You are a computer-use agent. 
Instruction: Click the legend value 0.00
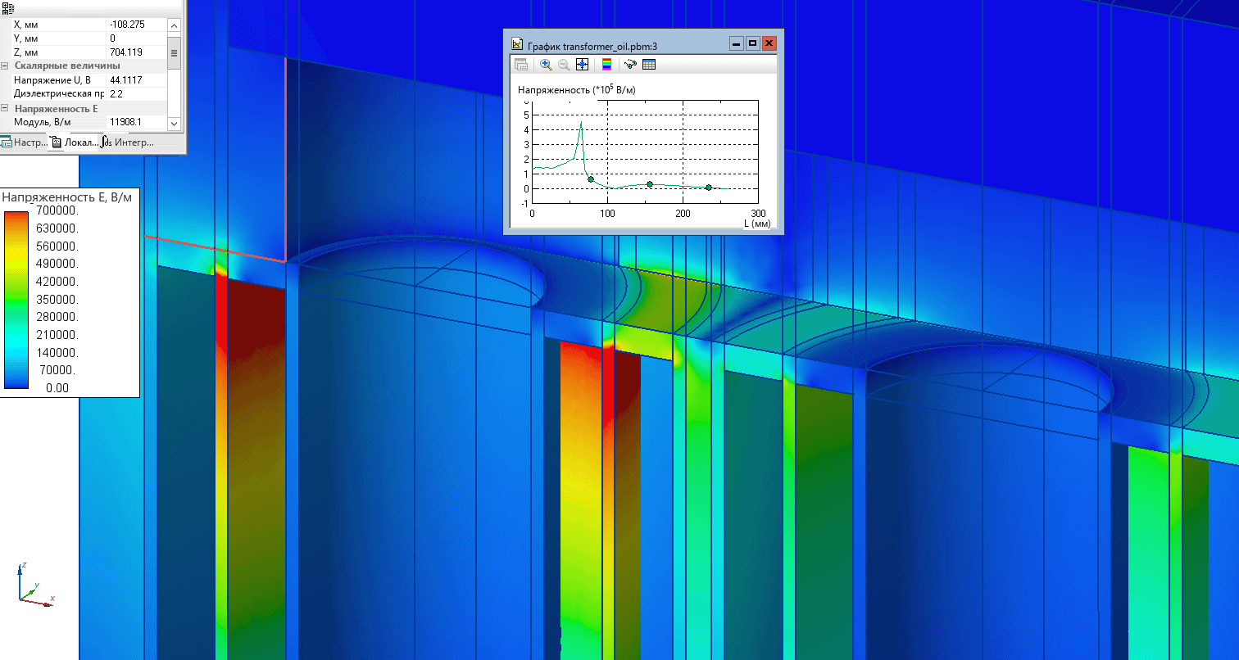[x=57, y=388]
